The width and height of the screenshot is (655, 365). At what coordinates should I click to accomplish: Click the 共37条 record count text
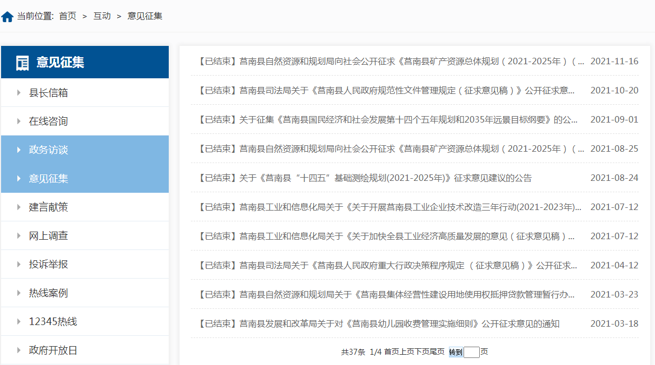coord(353,352)
